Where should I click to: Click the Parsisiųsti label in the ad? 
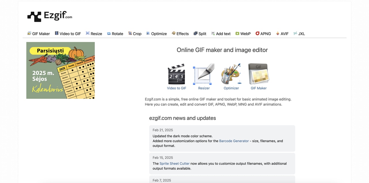50,51
